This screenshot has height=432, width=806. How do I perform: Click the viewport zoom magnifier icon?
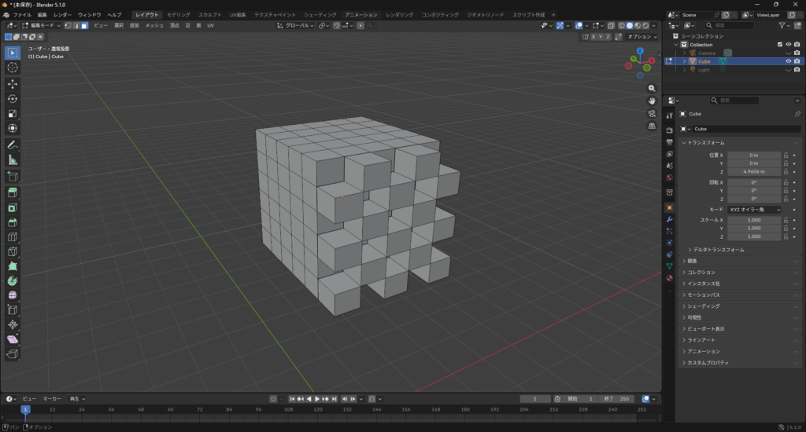(653, 89)
